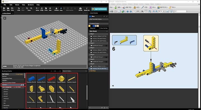The height and width of the screenshot is (110, 201).
Task: Click the zoom out magnifier icon
Action: pyautogui.click(x=27, y=8)
